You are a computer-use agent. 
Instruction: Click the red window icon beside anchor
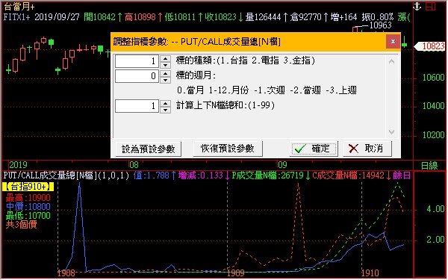pos(430,6)
